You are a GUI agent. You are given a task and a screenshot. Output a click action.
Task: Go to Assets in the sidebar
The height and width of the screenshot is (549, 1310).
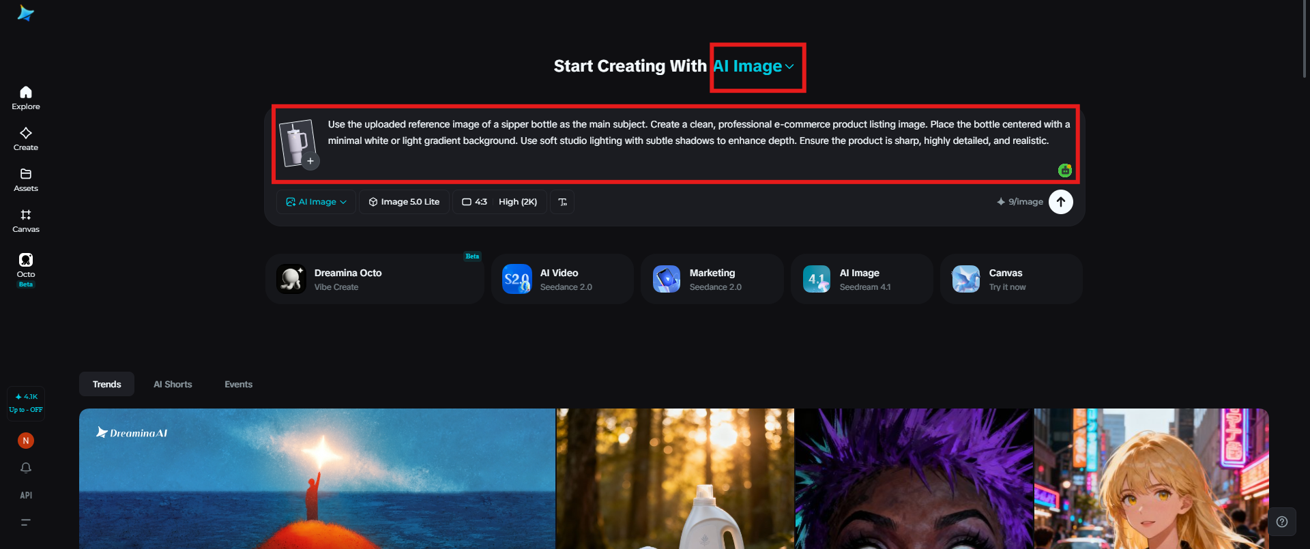tap(26, 179)
